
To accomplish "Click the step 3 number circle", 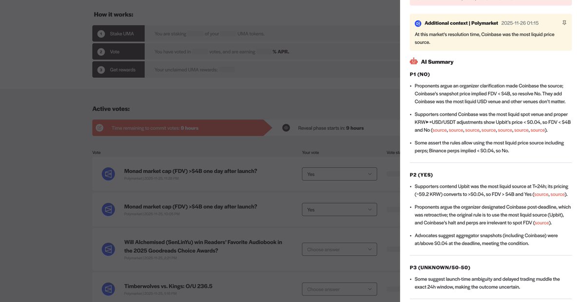I will point(101,70).
